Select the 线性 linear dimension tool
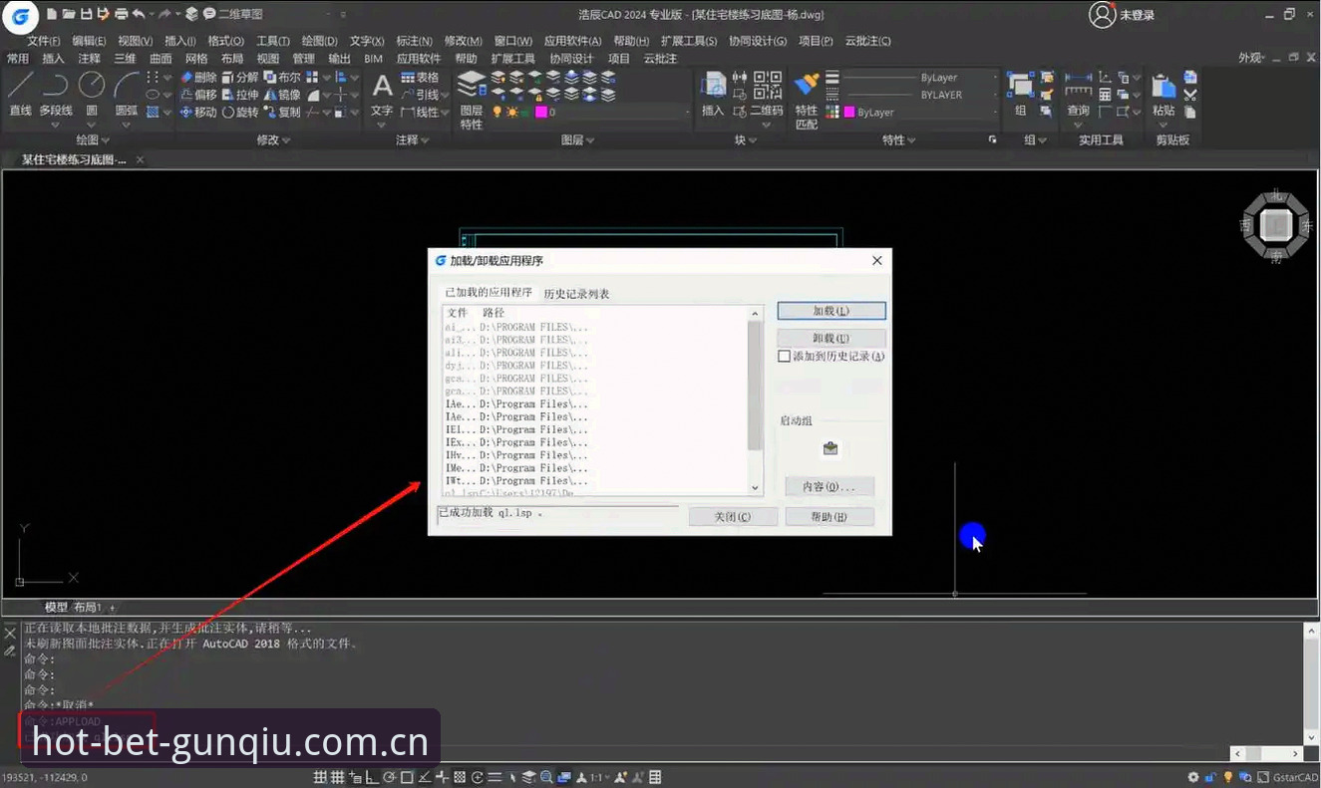Viewport: 1321px width, 788px height. [x=420, y=113]
